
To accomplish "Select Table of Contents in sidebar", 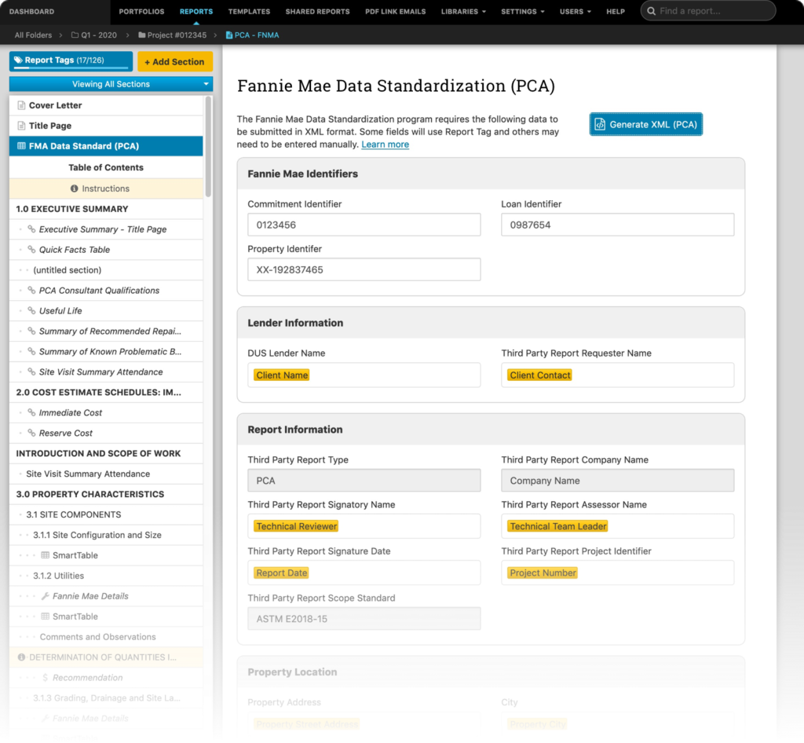I will click(106, 167).
